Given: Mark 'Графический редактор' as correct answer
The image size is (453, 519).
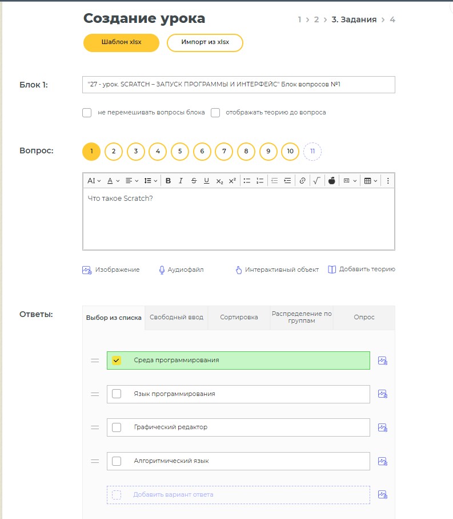Looking at the screenshot, I should [x=117, y=427].
